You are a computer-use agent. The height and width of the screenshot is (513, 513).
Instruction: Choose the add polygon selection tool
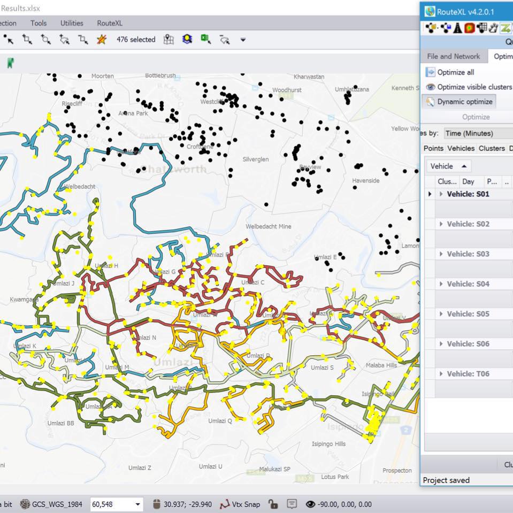click(46, 40)
